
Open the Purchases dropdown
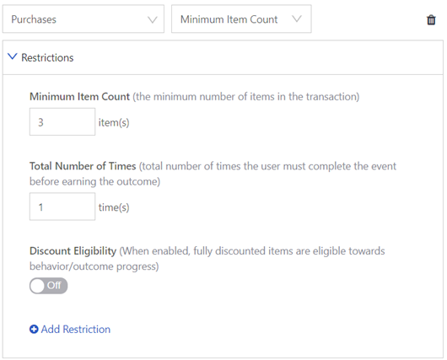(83, 19)
